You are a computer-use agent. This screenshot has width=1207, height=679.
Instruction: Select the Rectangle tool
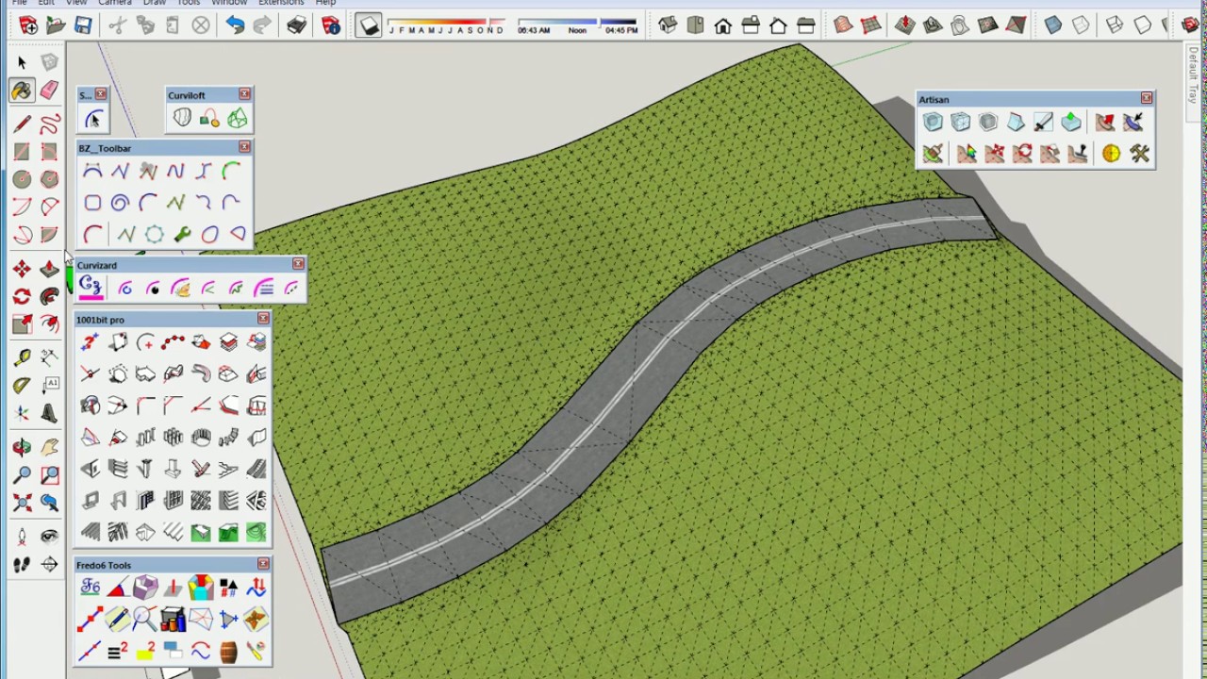[22, 151]
